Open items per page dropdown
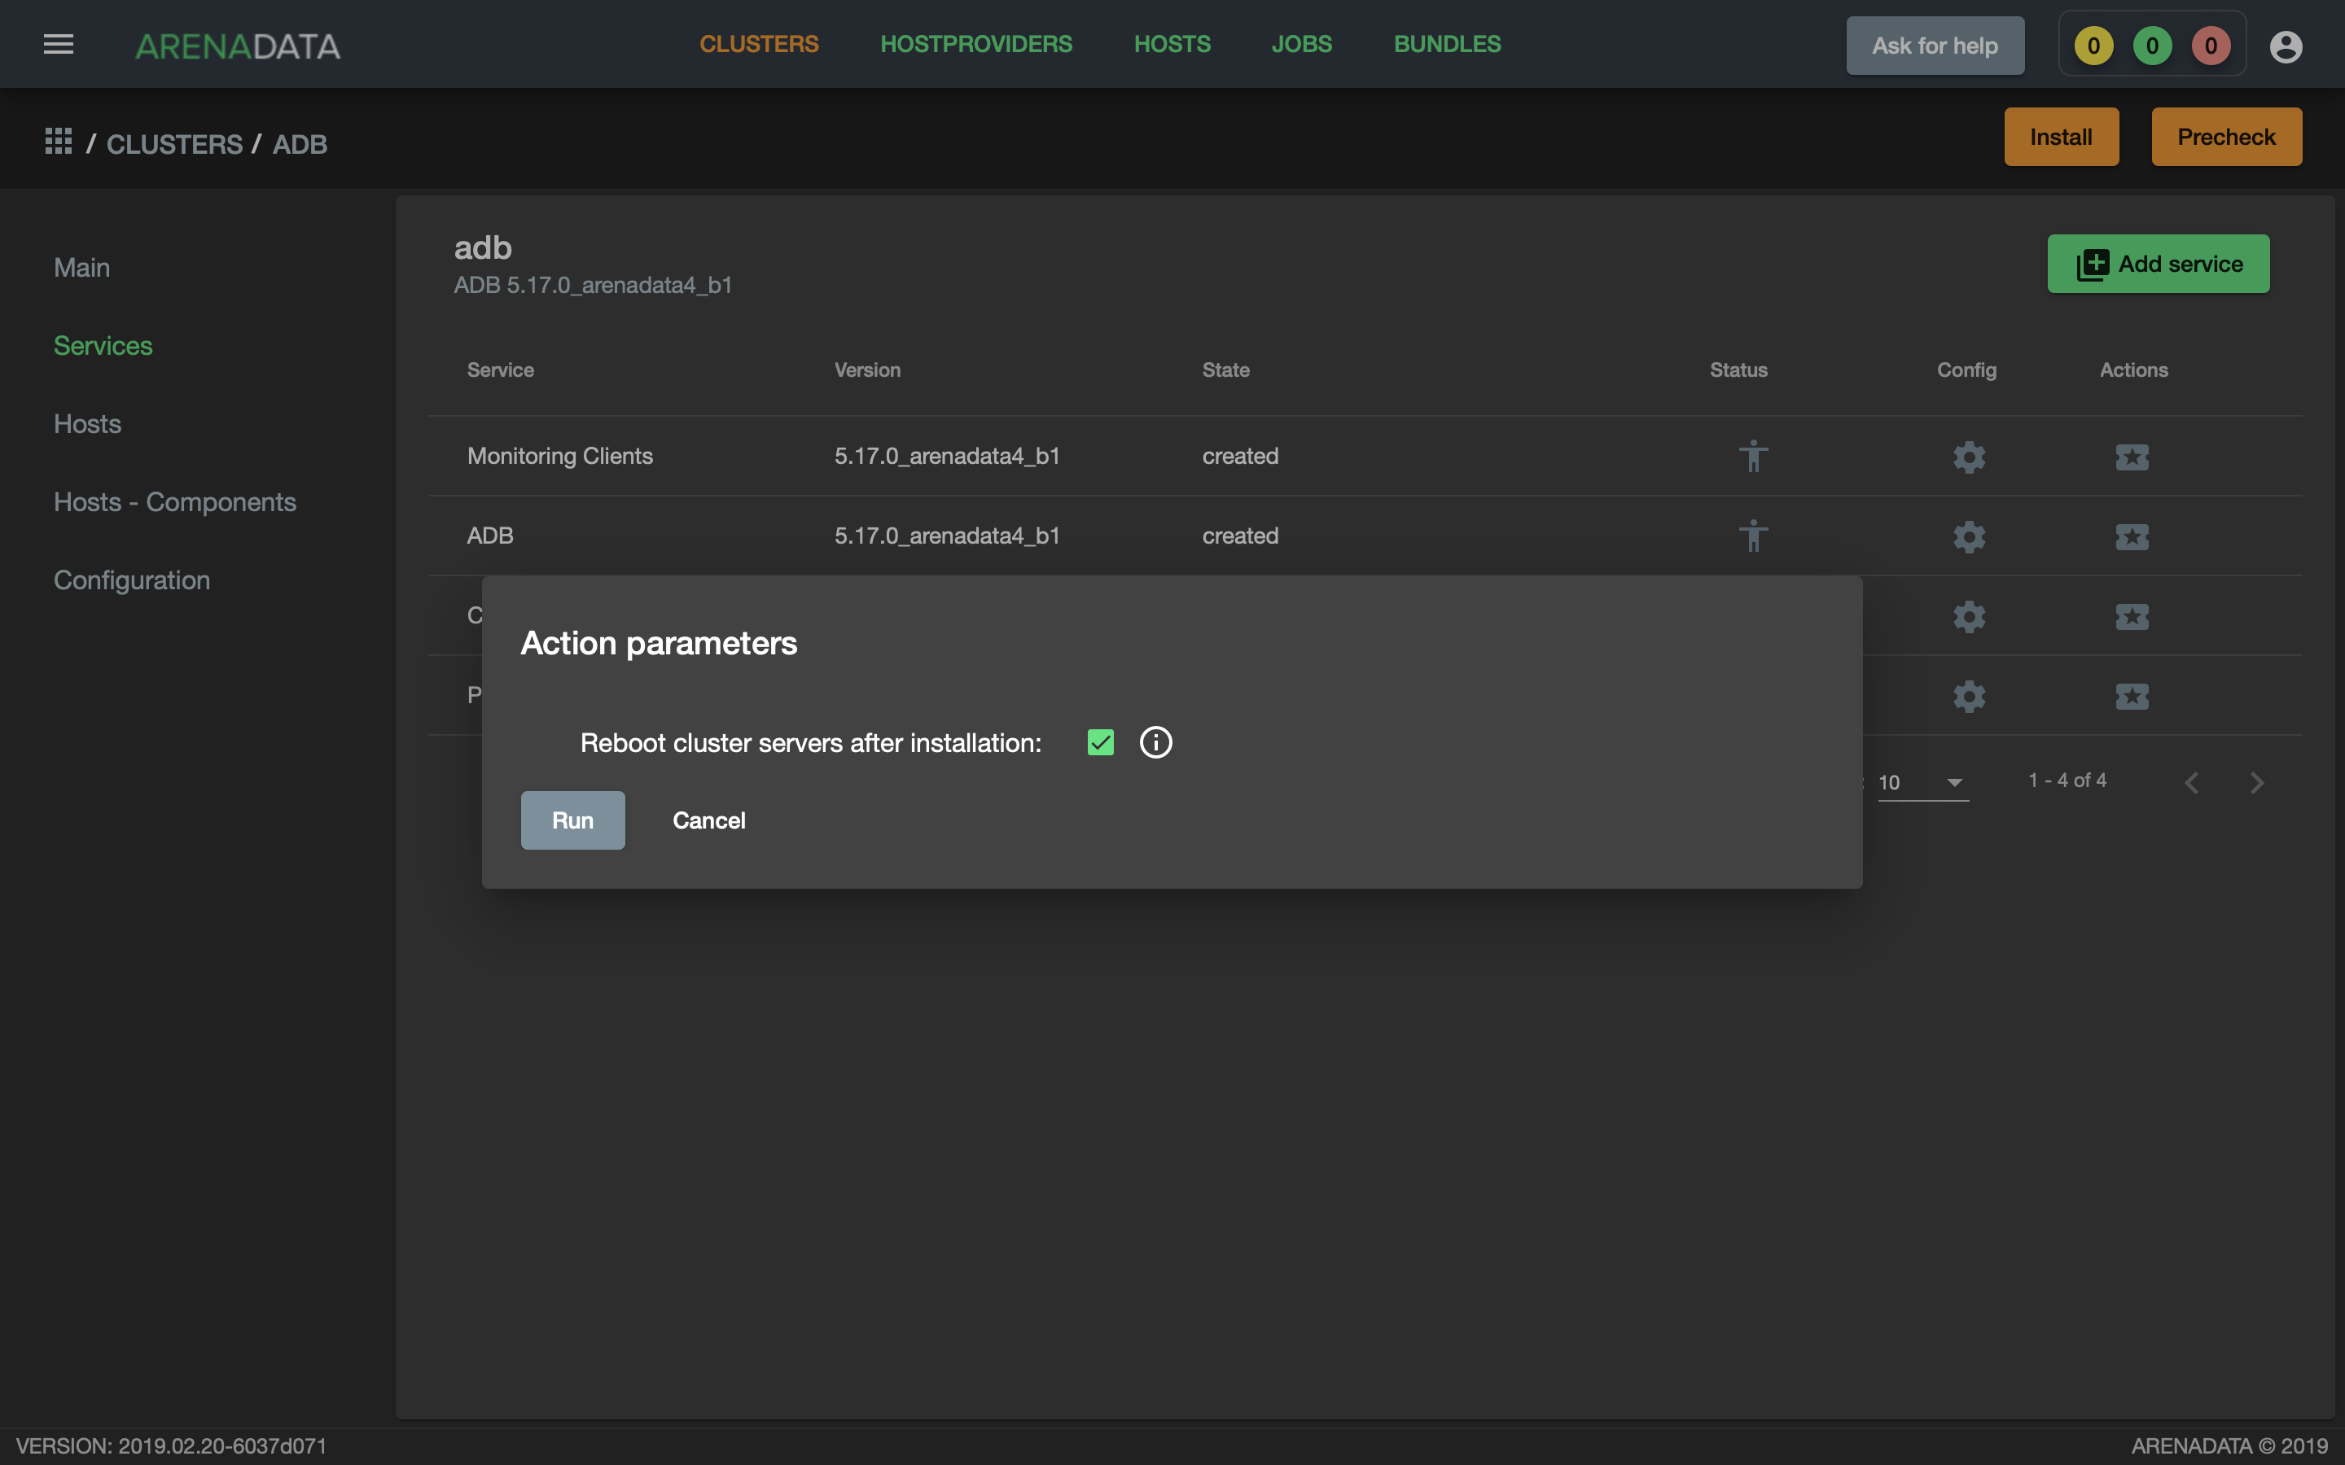The image size is (2345, 1465). (x=1922, y=782)
